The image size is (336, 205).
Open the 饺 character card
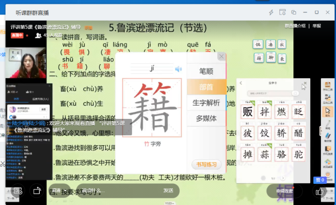click(x=264, y=133)
